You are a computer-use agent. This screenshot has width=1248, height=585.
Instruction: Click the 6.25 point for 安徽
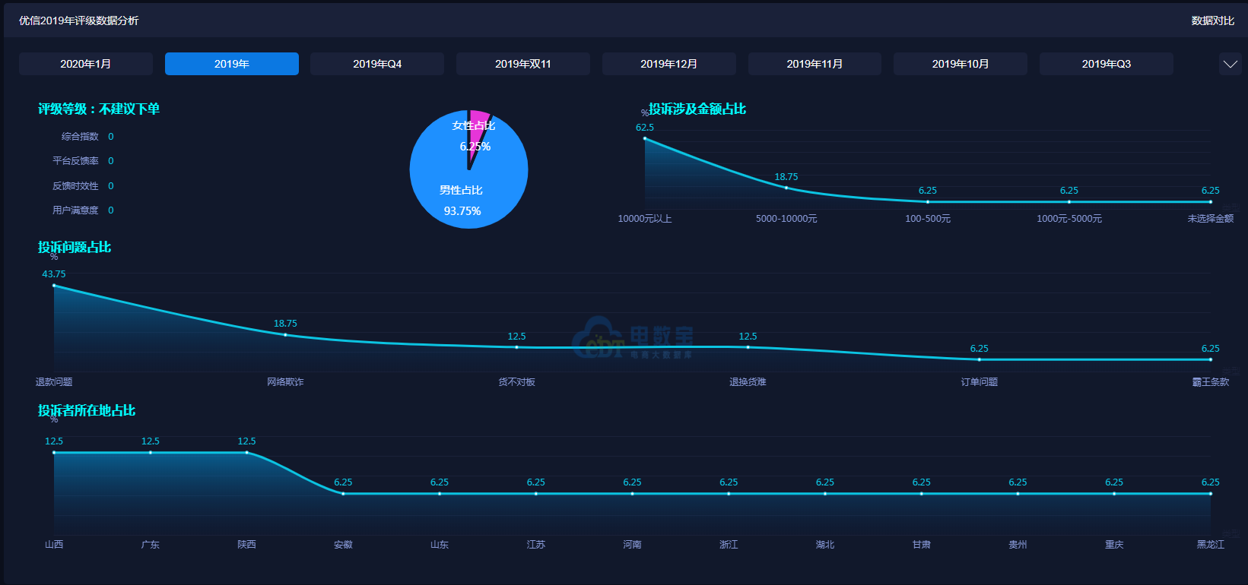(x=343, y=493)
